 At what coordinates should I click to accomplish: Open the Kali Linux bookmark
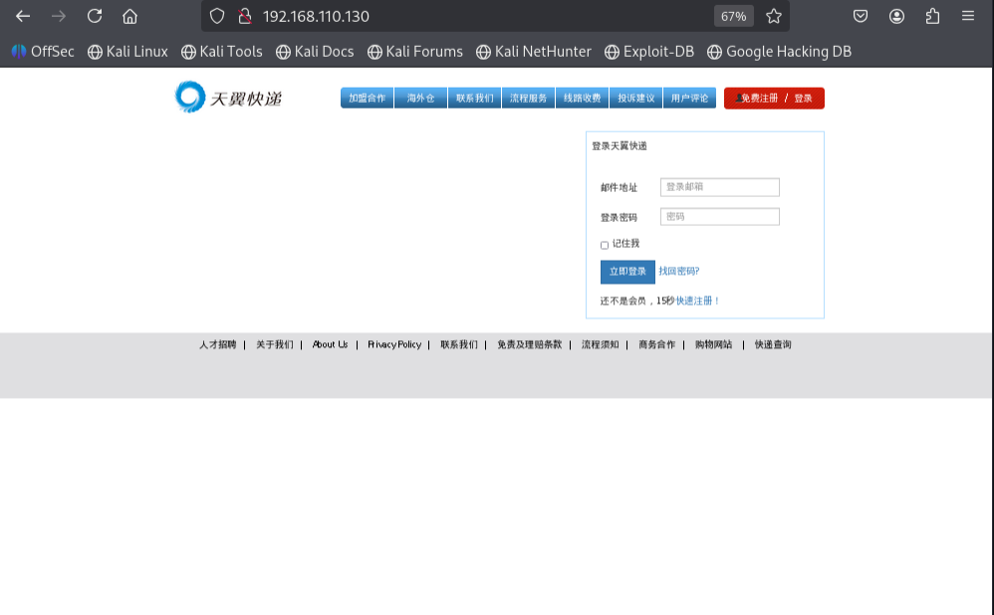(x=128, y=52)
